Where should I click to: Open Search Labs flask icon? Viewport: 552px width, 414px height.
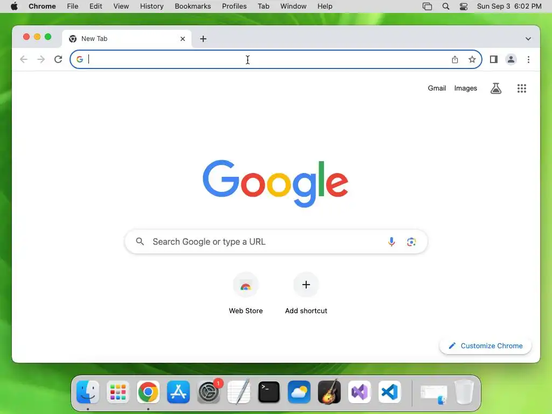(x=496, y=88)
